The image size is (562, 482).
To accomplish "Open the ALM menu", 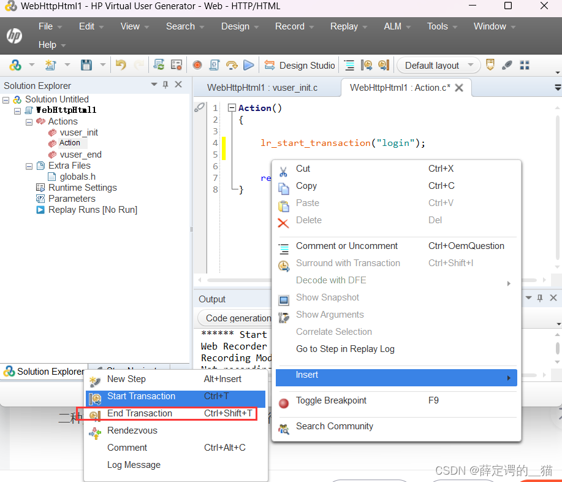I will point(397,26).
